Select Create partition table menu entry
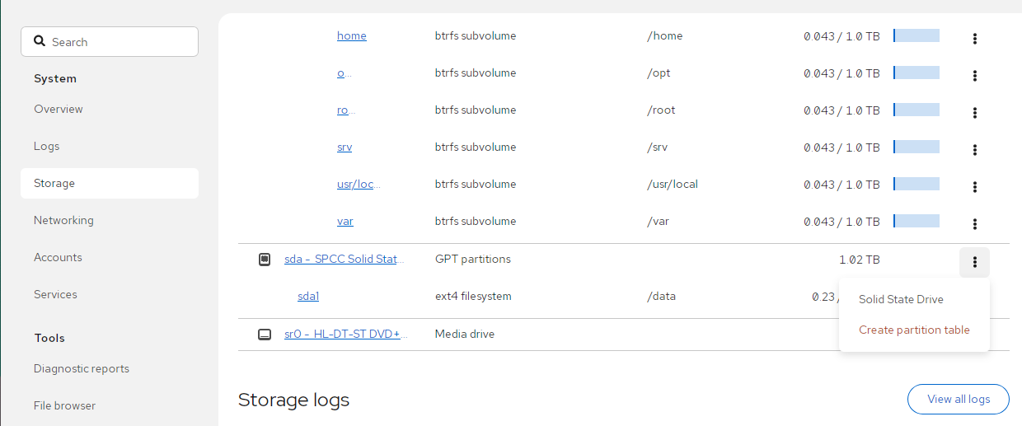Image resolution: width=1022 pixels, height=426 pixels. pyautogui.click(x=913, y=330)
